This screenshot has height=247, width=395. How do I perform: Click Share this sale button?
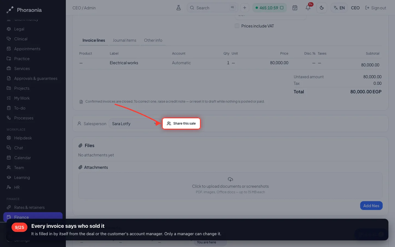point(181,123)
